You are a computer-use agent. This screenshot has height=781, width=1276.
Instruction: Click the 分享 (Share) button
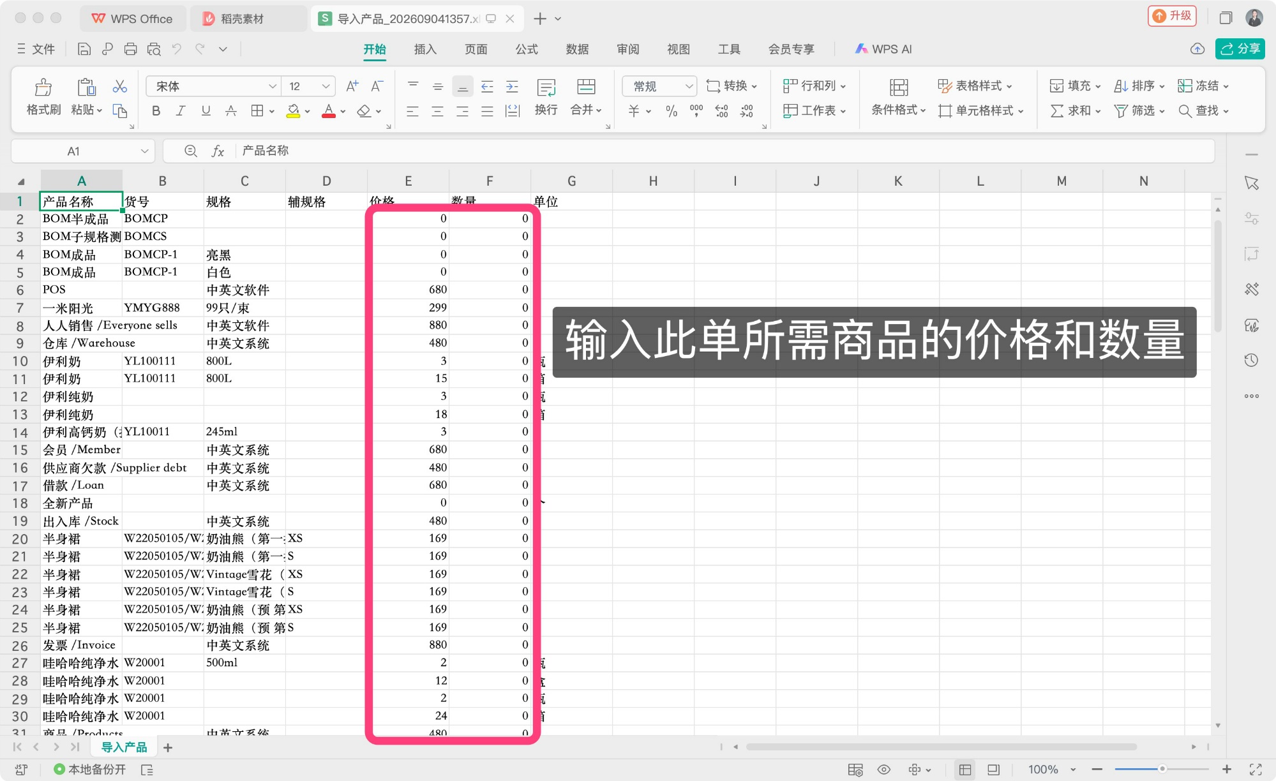tap(1240, 49)
